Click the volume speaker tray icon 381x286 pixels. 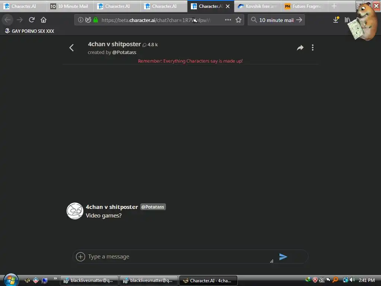(353, 280)
